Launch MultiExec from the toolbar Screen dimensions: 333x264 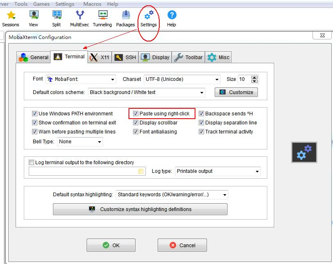point(80,15)
